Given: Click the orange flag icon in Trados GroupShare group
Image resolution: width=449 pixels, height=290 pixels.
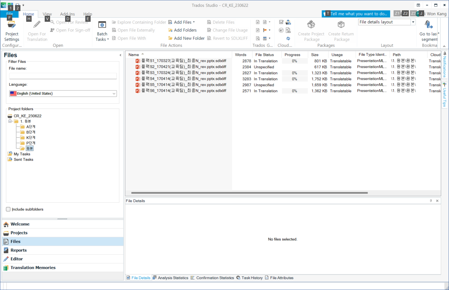Looking at the screenshot, I should (x=265, y=30).
